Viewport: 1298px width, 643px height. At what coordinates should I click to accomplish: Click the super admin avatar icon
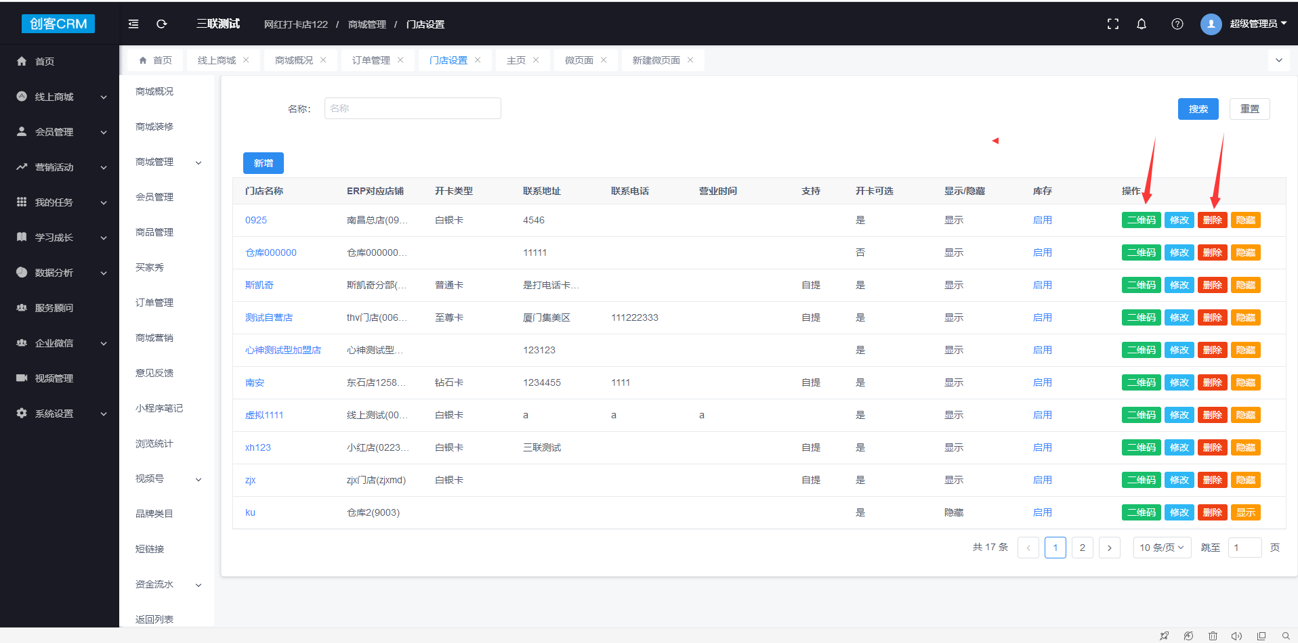[1211, 24]
